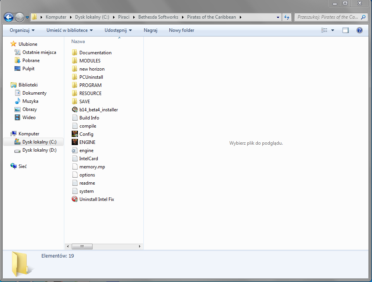
Task: Open Pulpit in the sidebar
Action: [x=25, y=68]
